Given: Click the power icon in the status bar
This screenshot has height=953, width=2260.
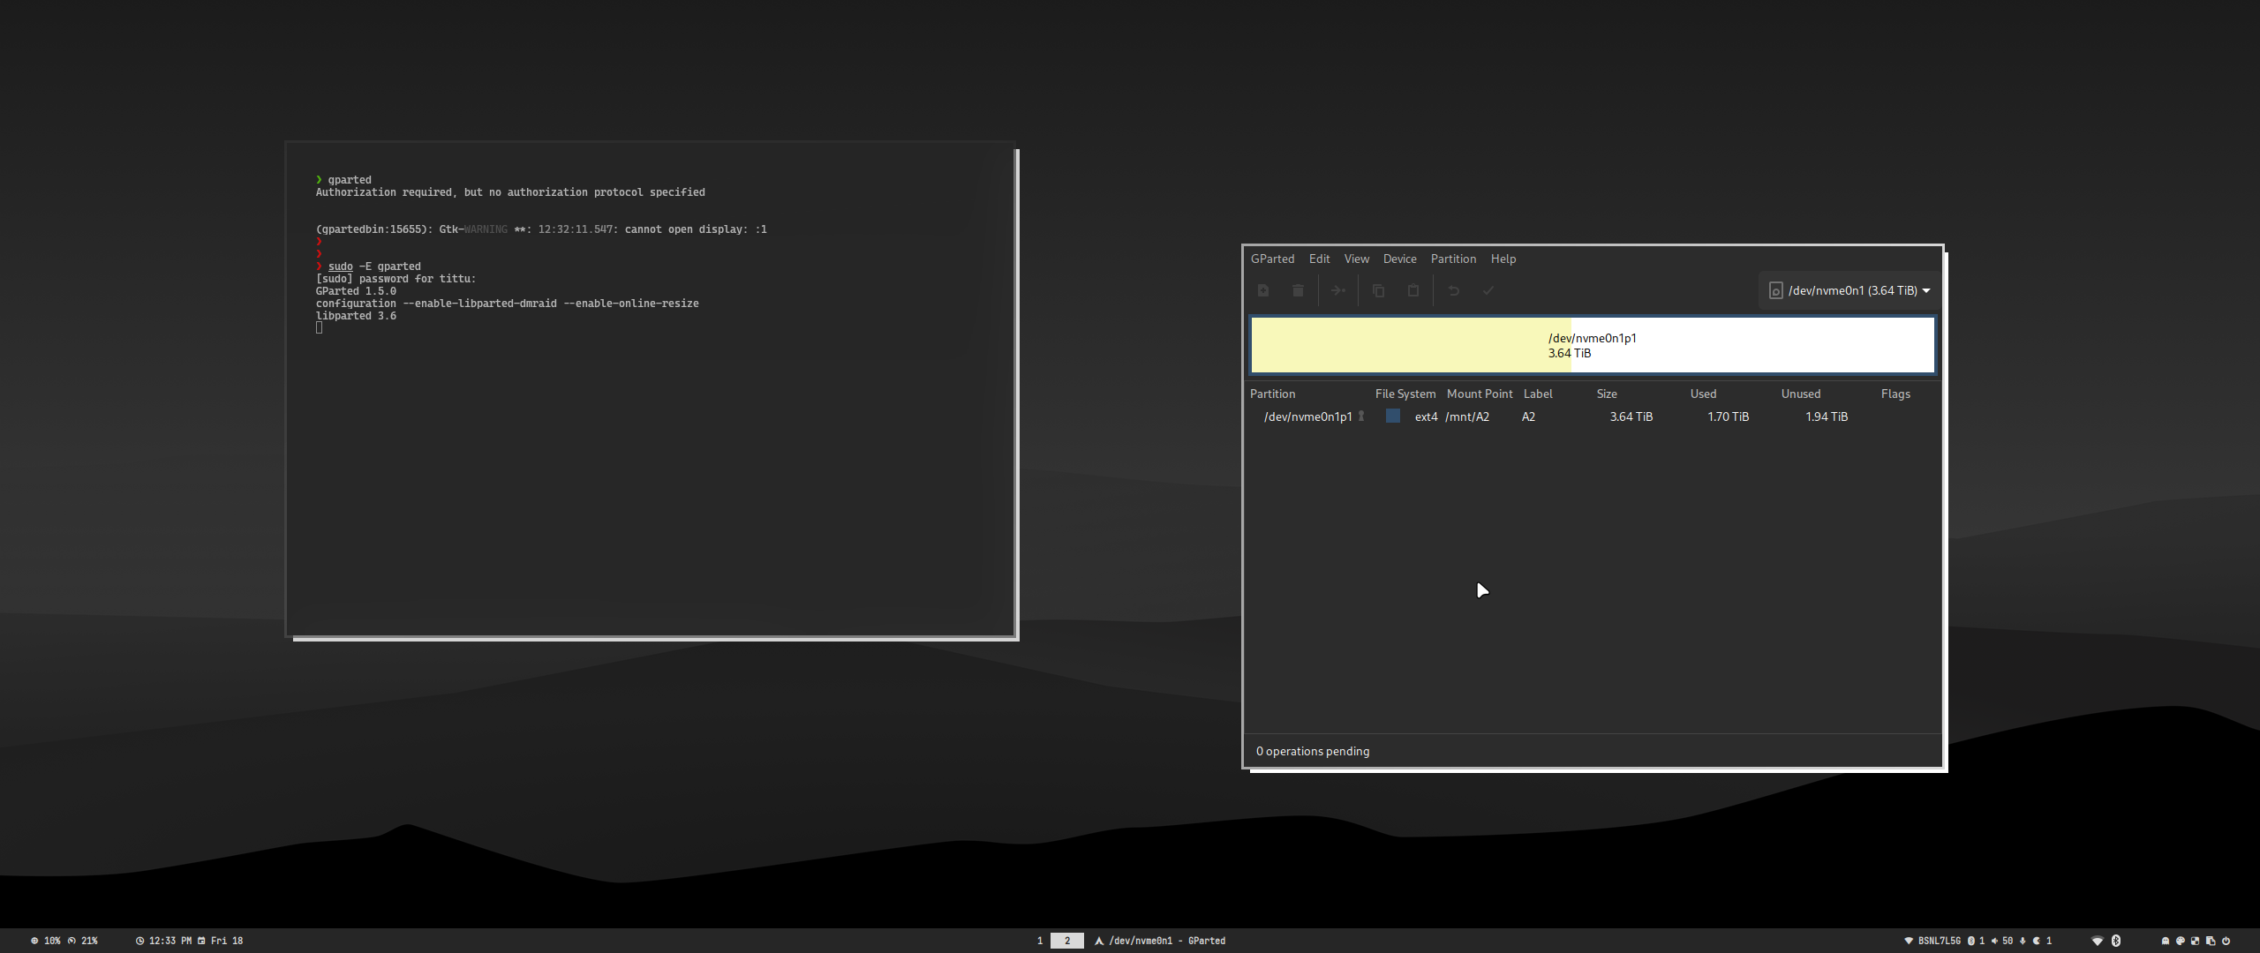Looking at the screenshot, I should [x=2226, y=941].
